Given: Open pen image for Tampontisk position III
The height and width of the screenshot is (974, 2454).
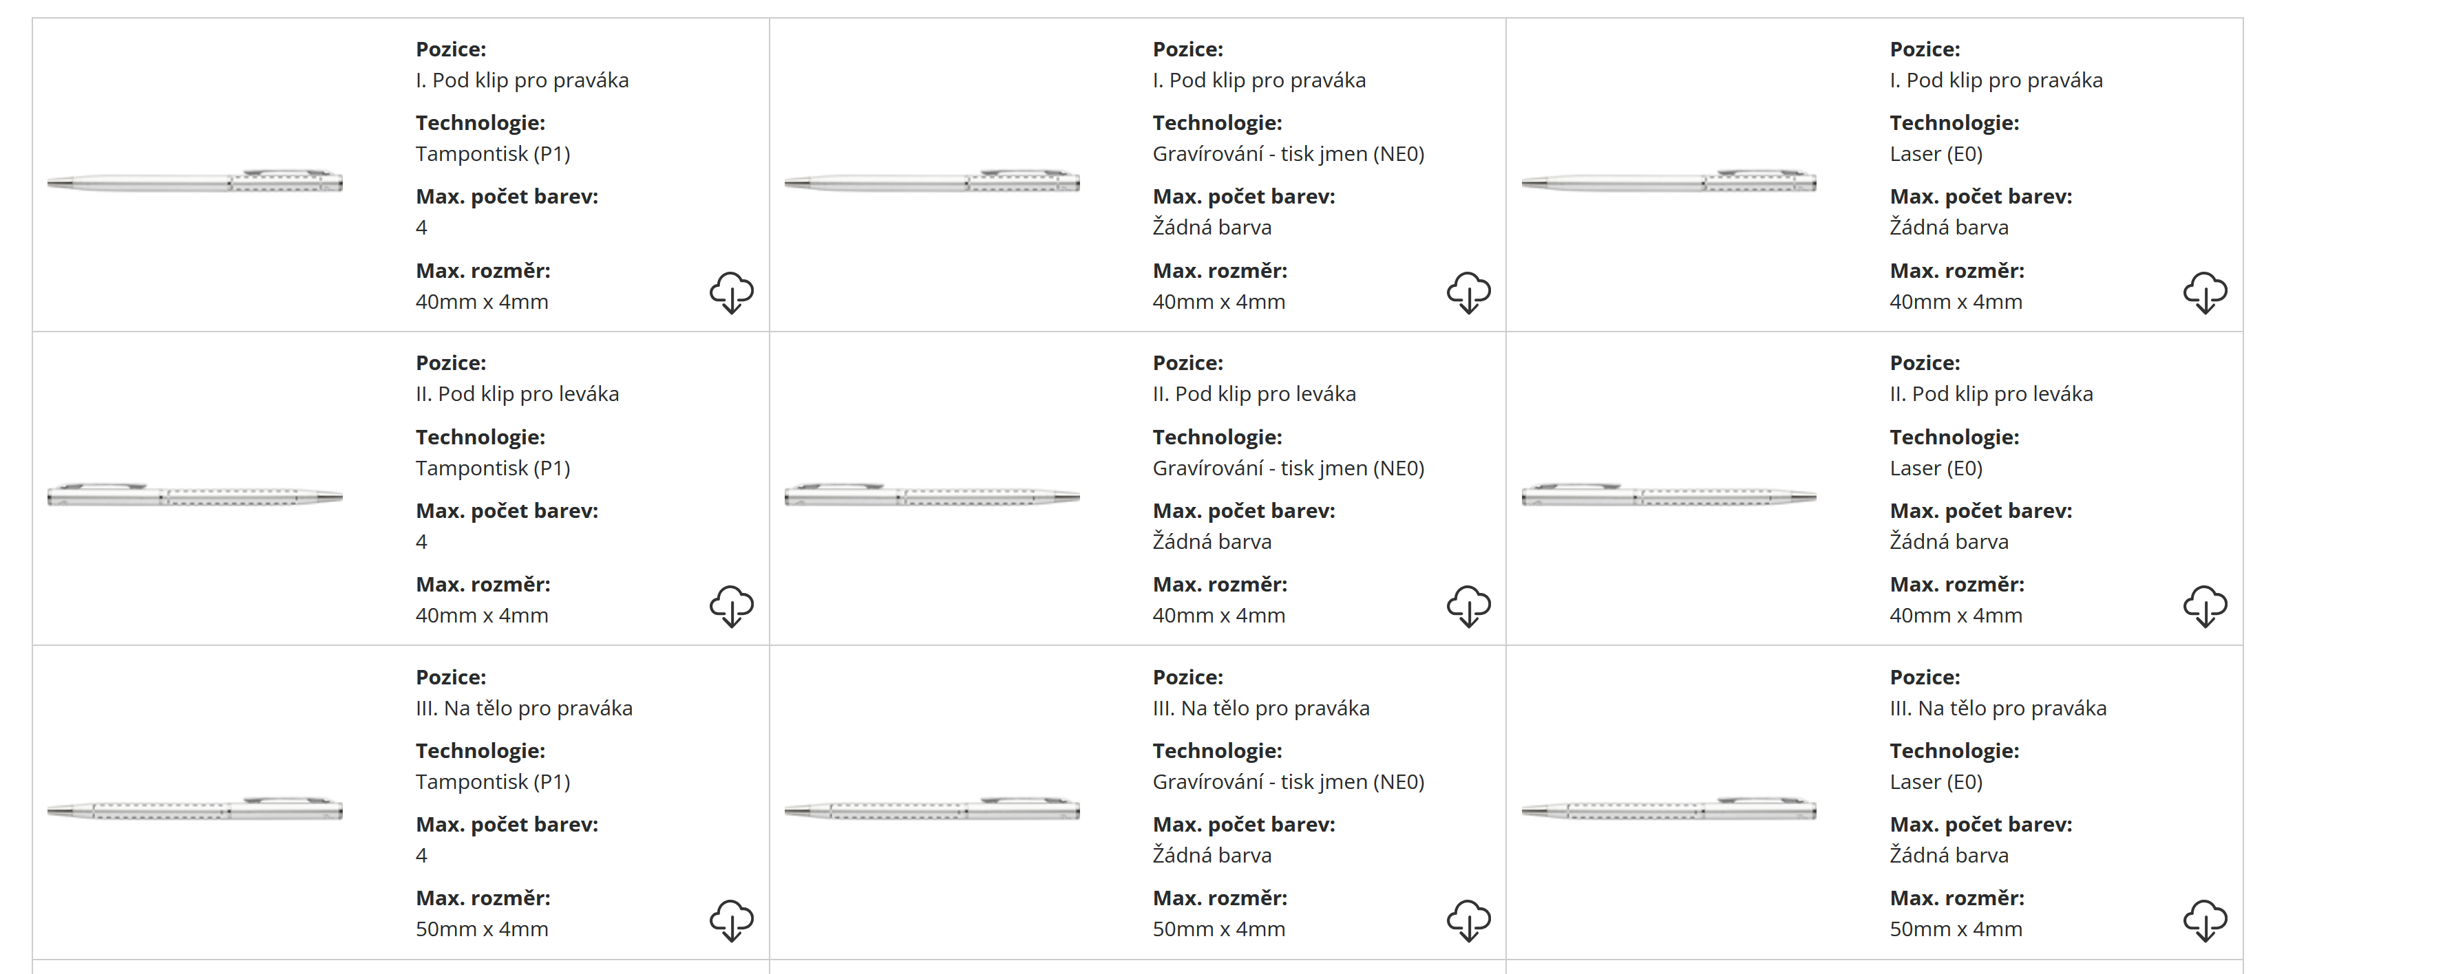Looking at the screenshot, I should pos(195,810).
